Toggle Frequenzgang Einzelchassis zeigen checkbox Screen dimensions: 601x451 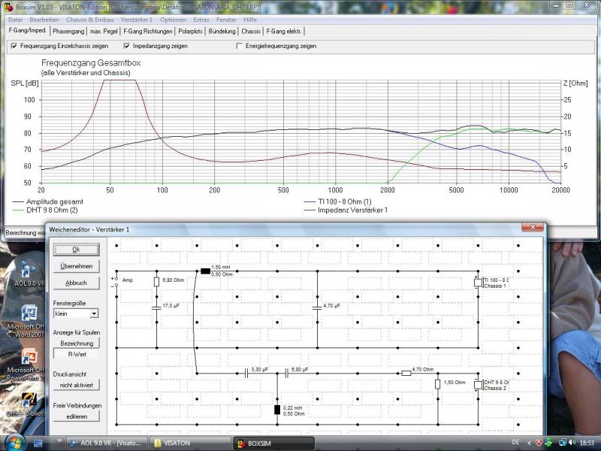click(14, 46)
